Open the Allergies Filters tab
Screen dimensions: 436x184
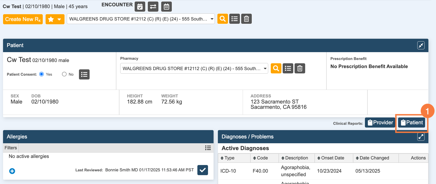coord(11,148)
